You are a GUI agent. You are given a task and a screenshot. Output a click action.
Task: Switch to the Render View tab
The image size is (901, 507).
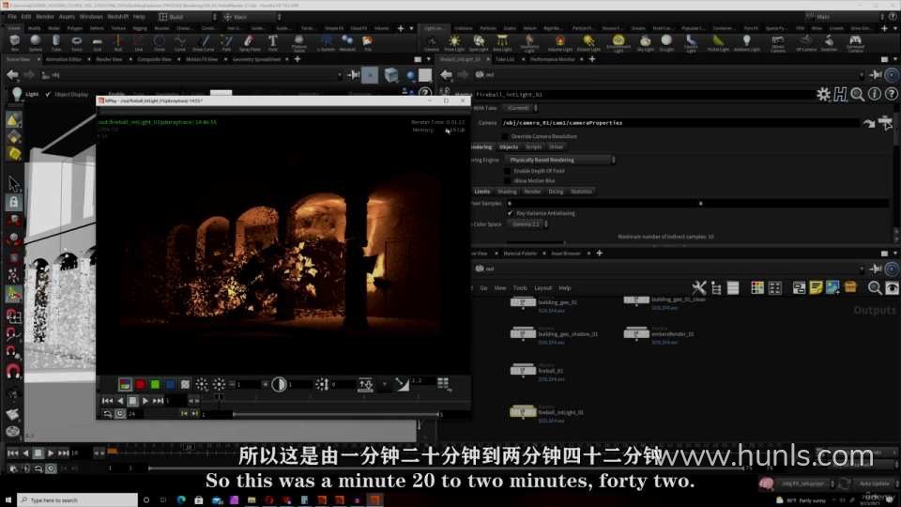coord(109,59)
